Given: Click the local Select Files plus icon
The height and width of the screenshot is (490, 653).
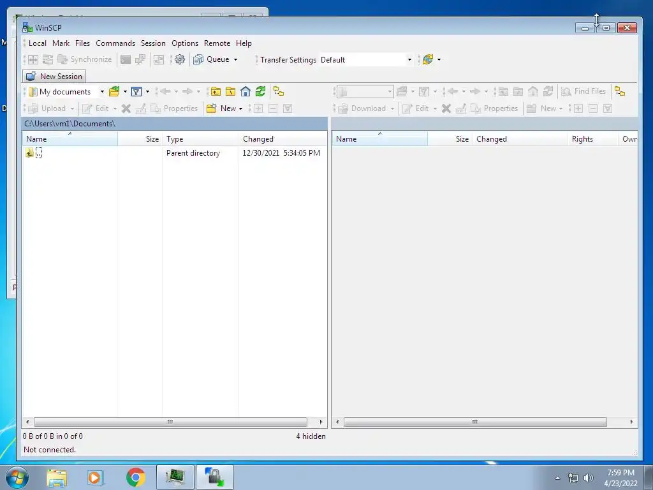Looking at the screenshot, I should (x=258, y=108).
